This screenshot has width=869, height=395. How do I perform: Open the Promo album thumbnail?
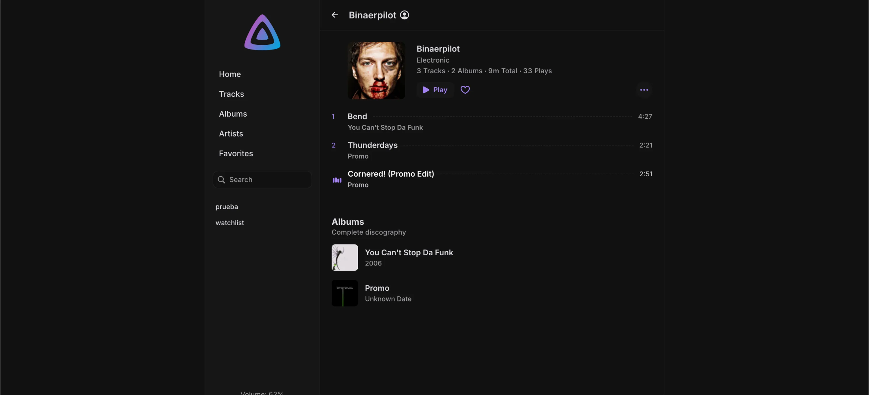(345, 293)
